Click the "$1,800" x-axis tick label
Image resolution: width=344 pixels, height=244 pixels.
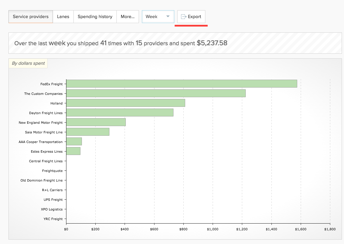click(x=330, y=229)
